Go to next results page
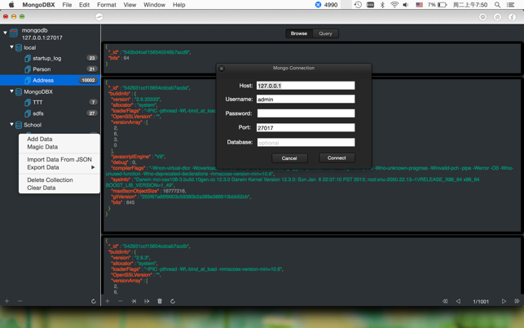 coord(504,301)
